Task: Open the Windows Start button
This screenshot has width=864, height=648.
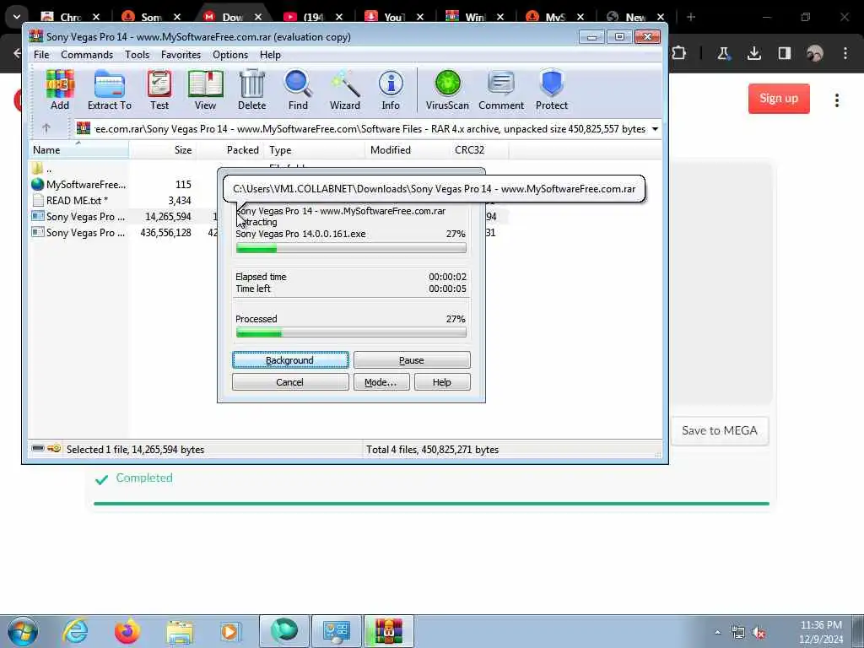Action: coord(23,631)
